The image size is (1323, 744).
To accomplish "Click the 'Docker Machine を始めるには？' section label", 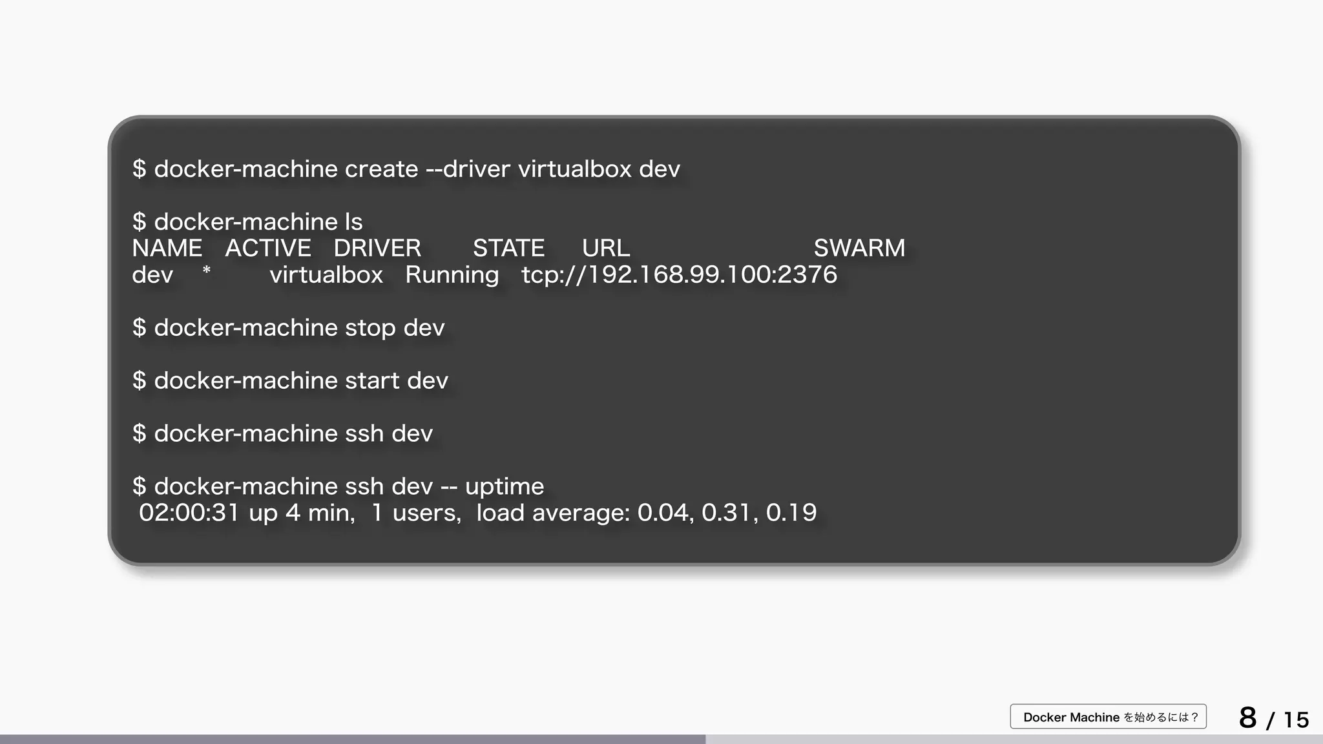I will click(x=1108, y=717).
